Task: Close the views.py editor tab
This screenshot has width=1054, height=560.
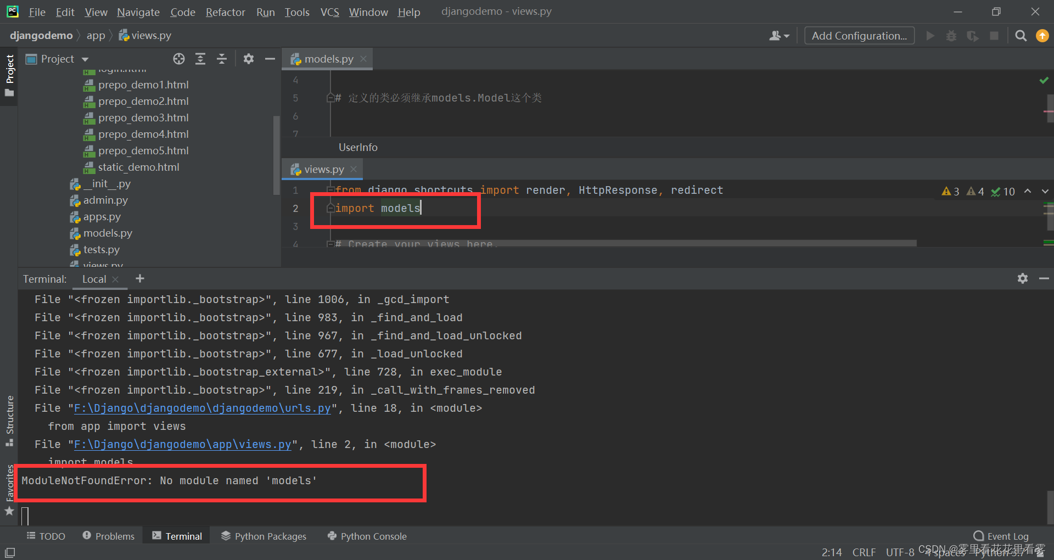Action: tap(354, 169)
